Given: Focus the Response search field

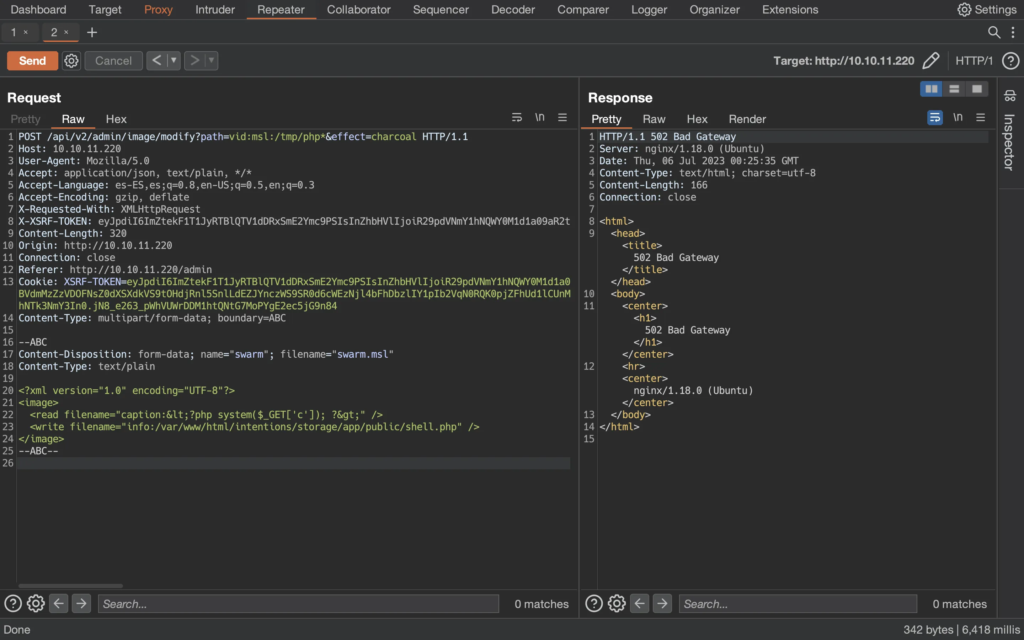Looking at the screenshot, I should (798, 604).
